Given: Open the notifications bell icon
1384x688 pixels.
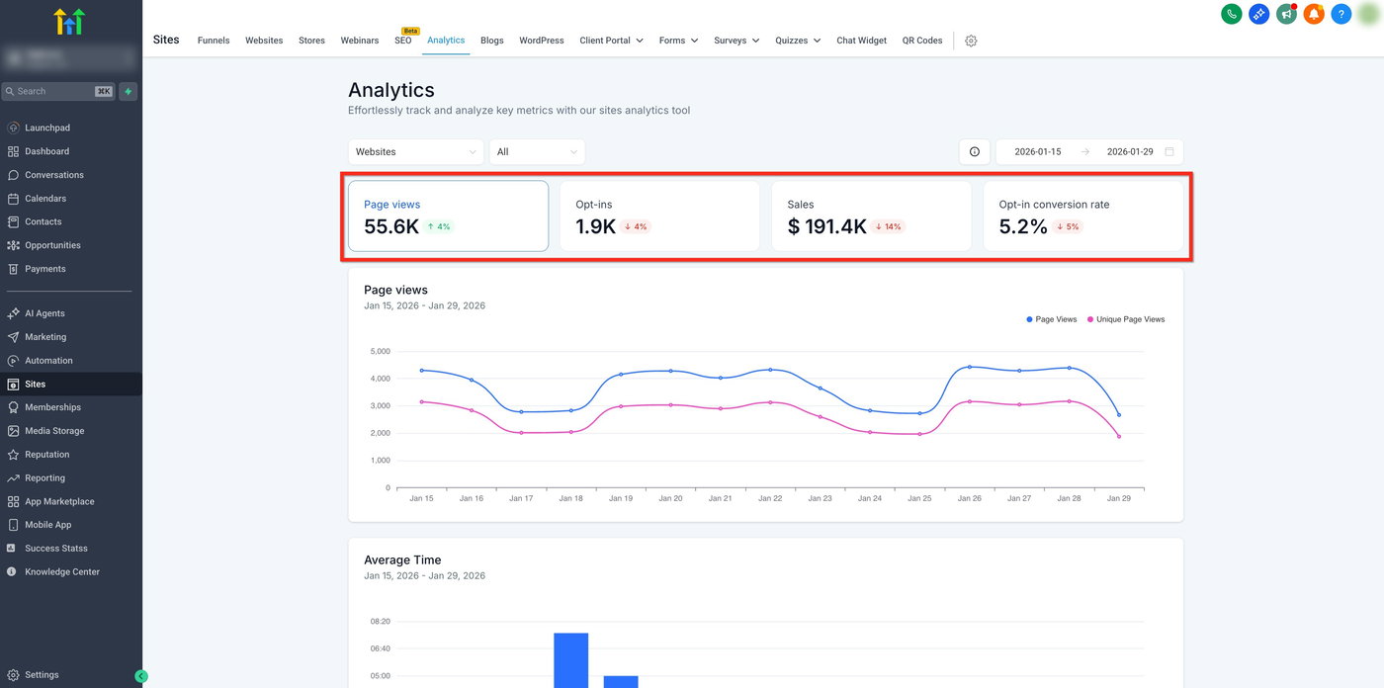Looking at the screenshot, I should point(1314,14).
